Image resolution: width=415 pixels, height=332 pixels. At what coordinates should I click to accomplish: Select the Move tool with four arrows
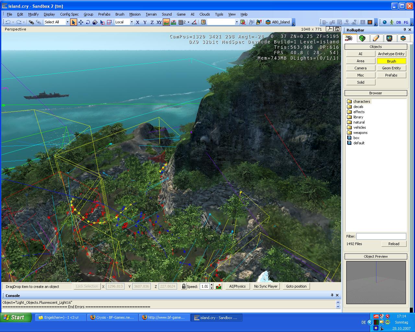pos(81,22)
